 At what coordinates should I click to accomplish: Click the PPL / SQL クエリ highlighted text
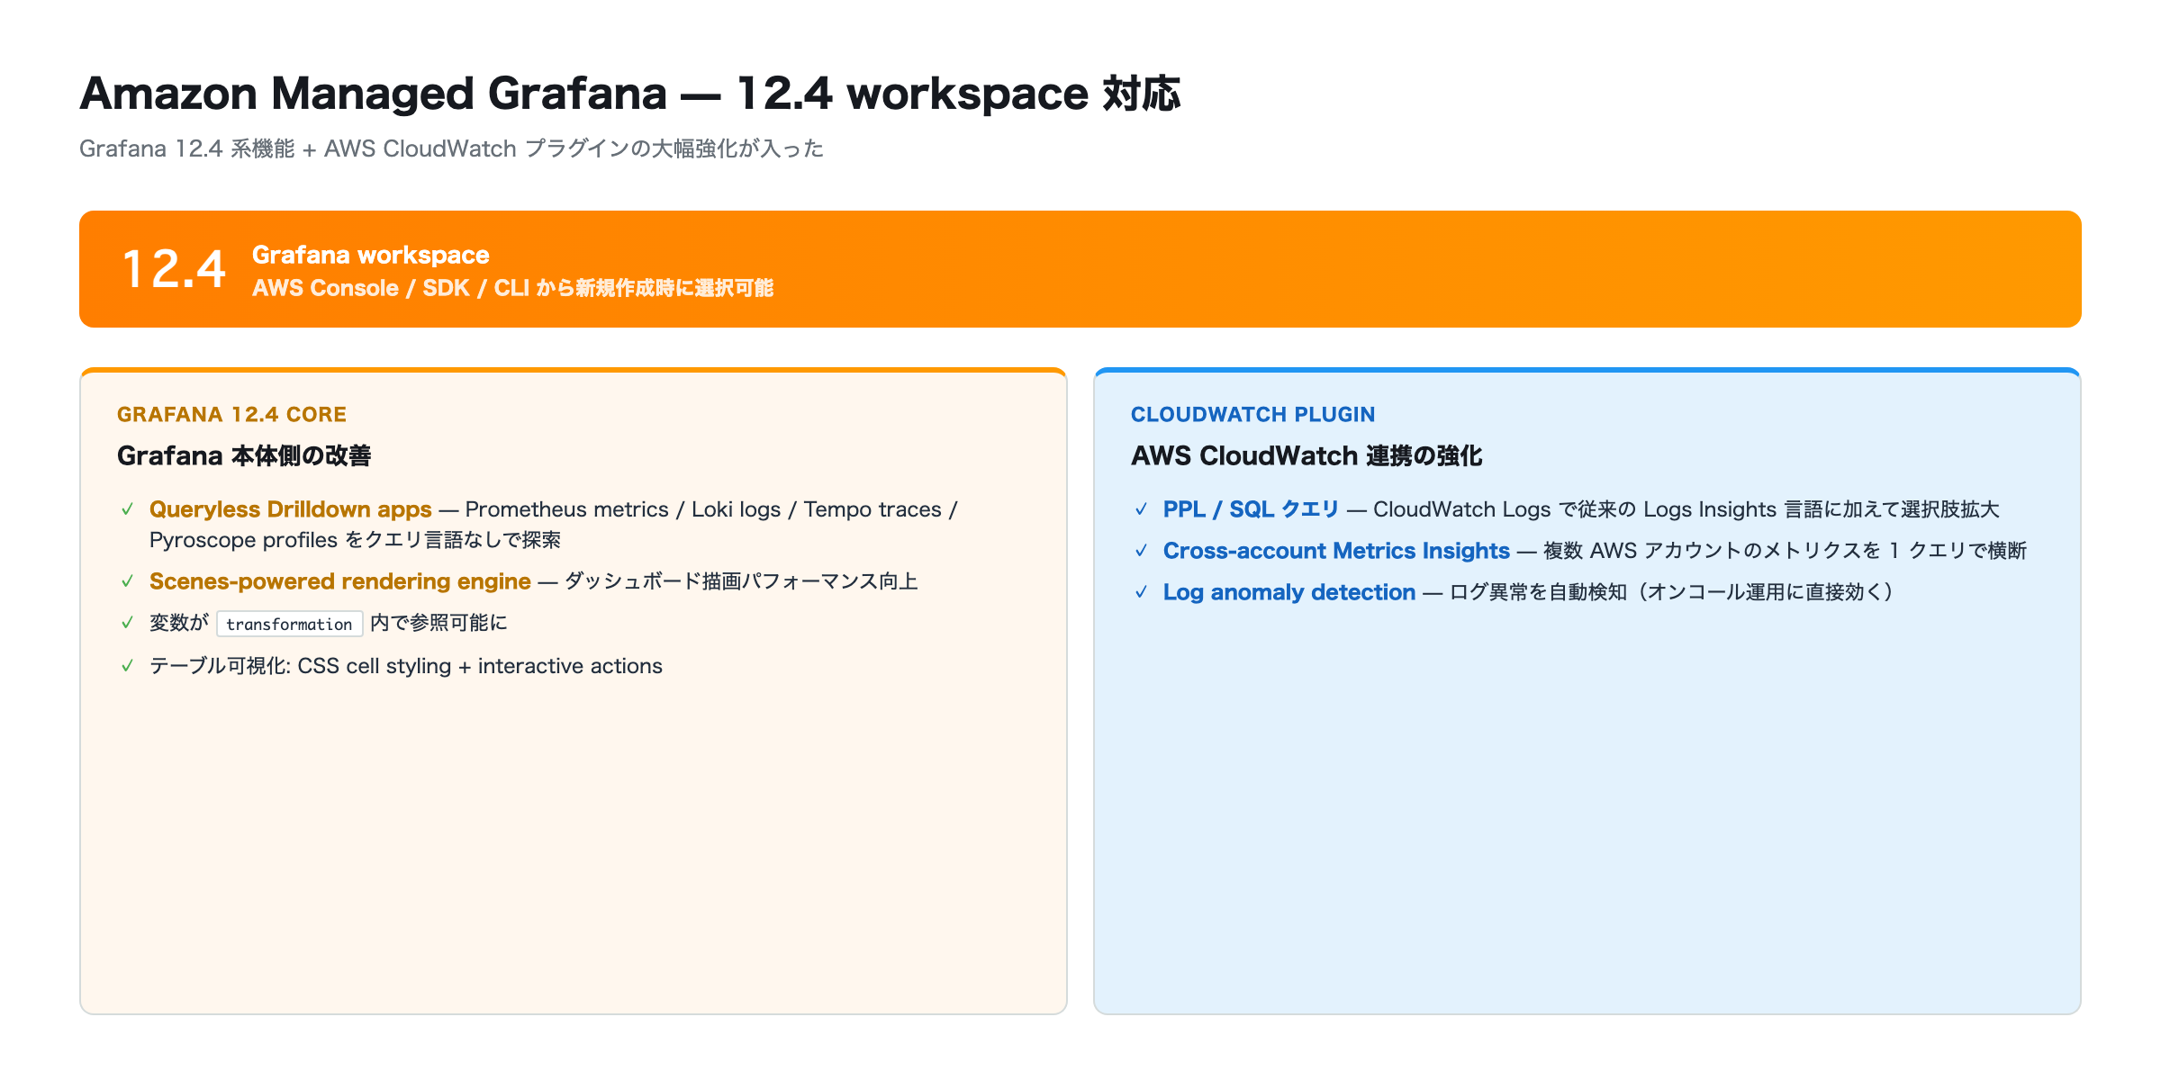1252,509
